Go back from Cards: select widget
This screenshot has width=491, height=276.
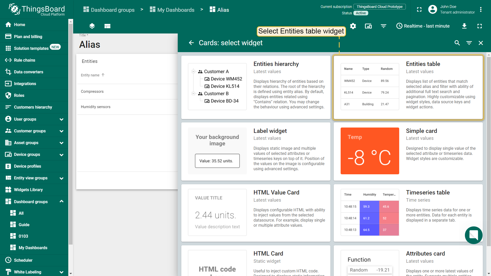191,43
